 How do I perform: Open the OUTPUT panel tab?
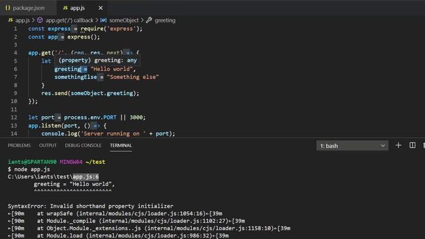click(48, 145)
